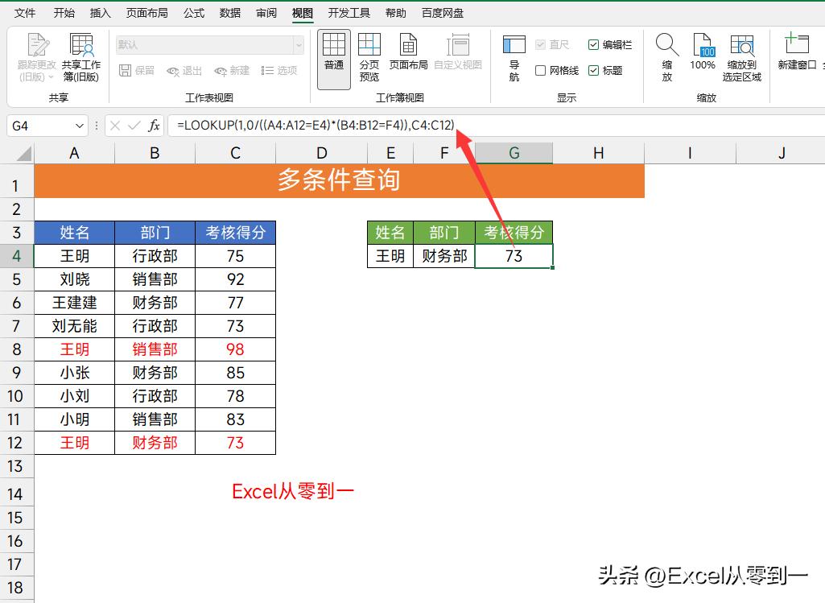Open the Name Box dropdown showing G4
Image resolution: width=825 pixels, height=603 pixels.
pyautogui.click(x=78, y=126)
